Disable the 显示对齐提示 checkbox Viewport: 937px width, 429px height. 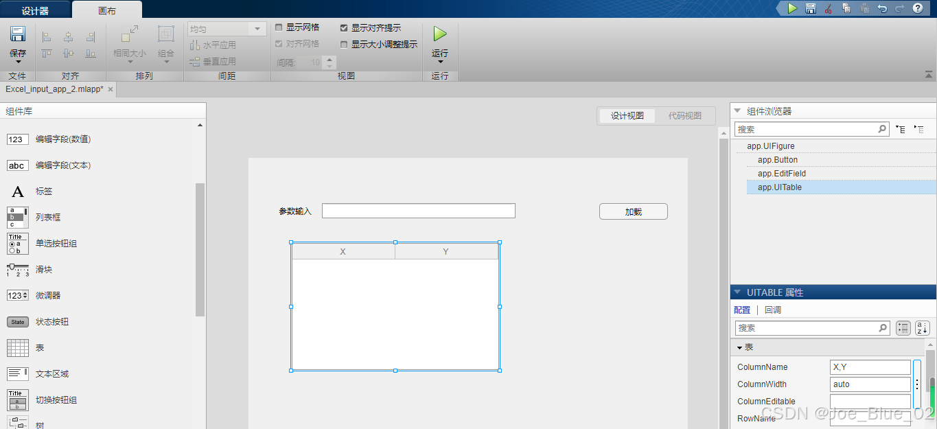(x=345, y=27)
